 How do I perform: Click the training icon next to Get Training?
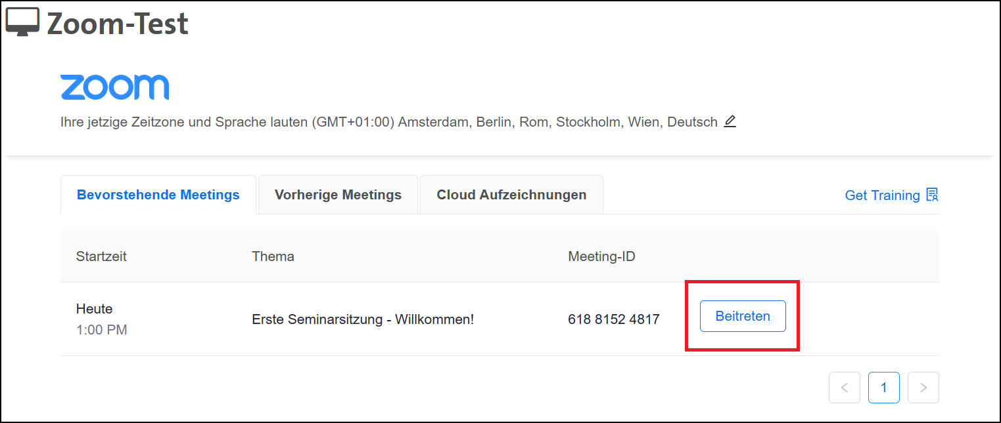point(932,195)
